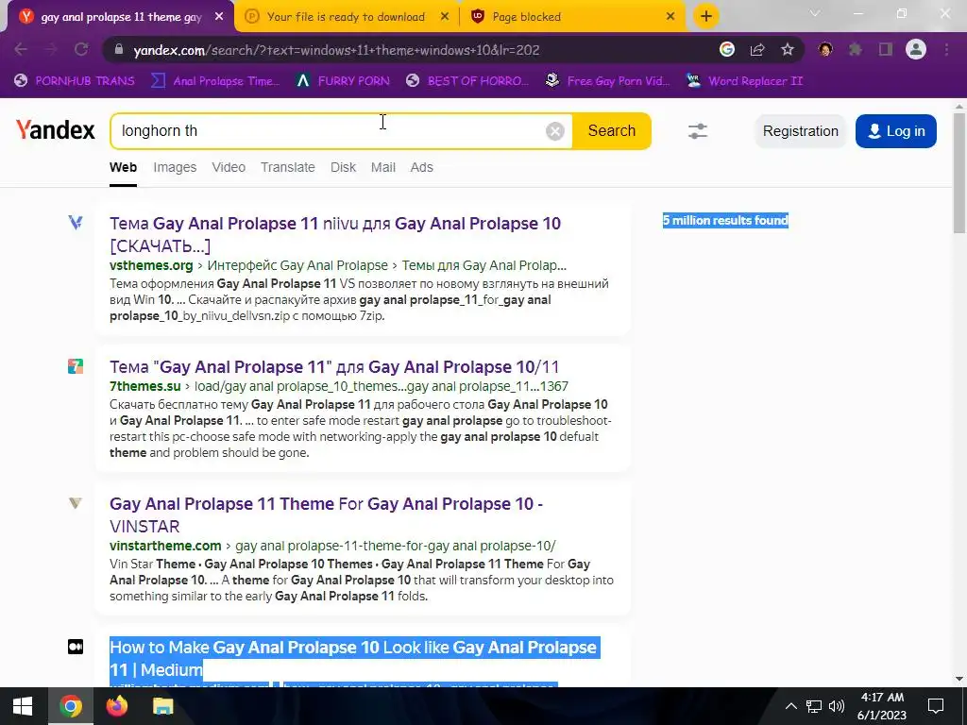
Task: Open the taskbar clock showing 4:17 AM
Action: 882,706
